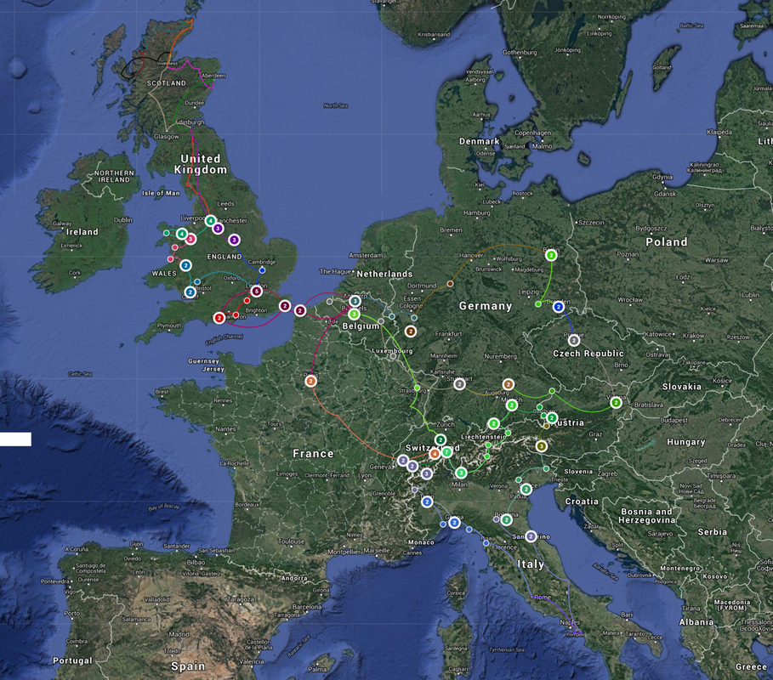773x680 pixels.
Task: Open the green 2 marker at Bologna
Action: coord(506,519)
